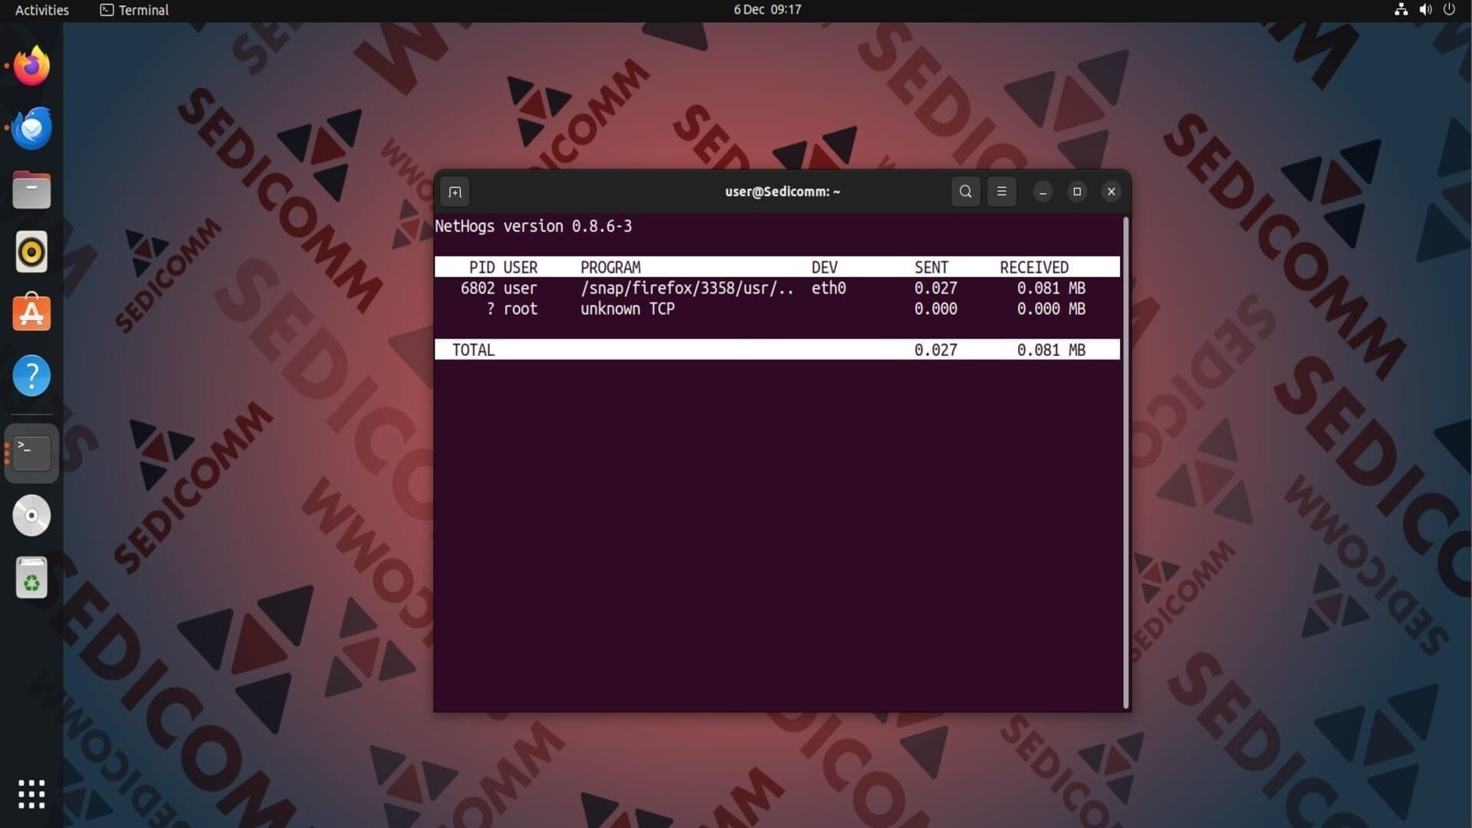Click the USER column header

521,268
